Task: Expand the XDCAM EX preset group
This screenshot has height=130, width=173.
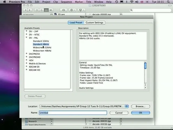Action: pos(26,66)
